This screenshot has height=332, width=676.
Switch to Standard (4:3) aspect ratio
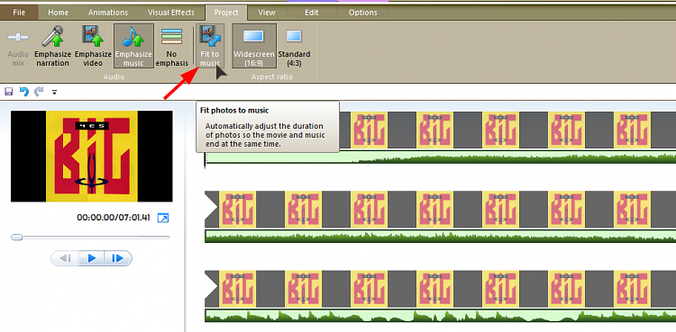coord(294,46)
